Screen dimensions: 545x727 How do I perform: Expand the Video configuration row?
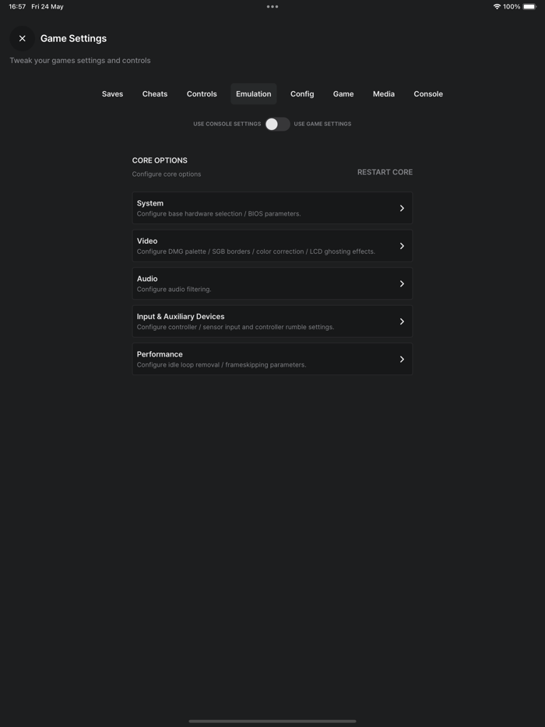coord(402,245)
